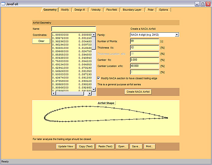Select coordinate row 0.30866000

[72, 88]
